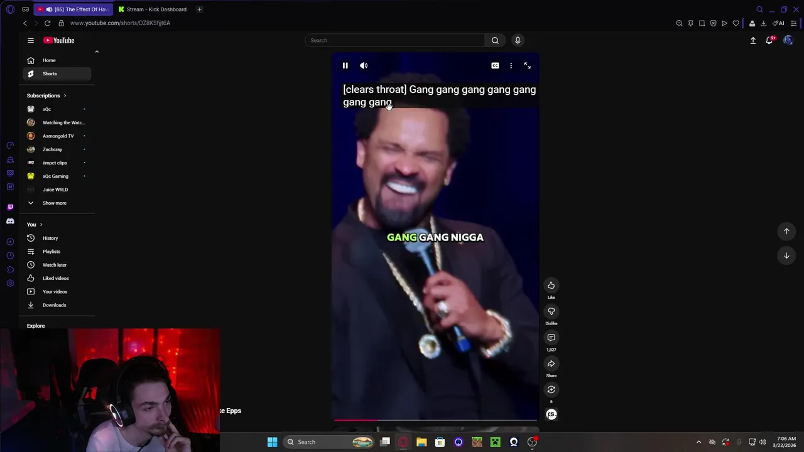
Task: Open the browser snapshot capture tool
Action: pos(702,23)
